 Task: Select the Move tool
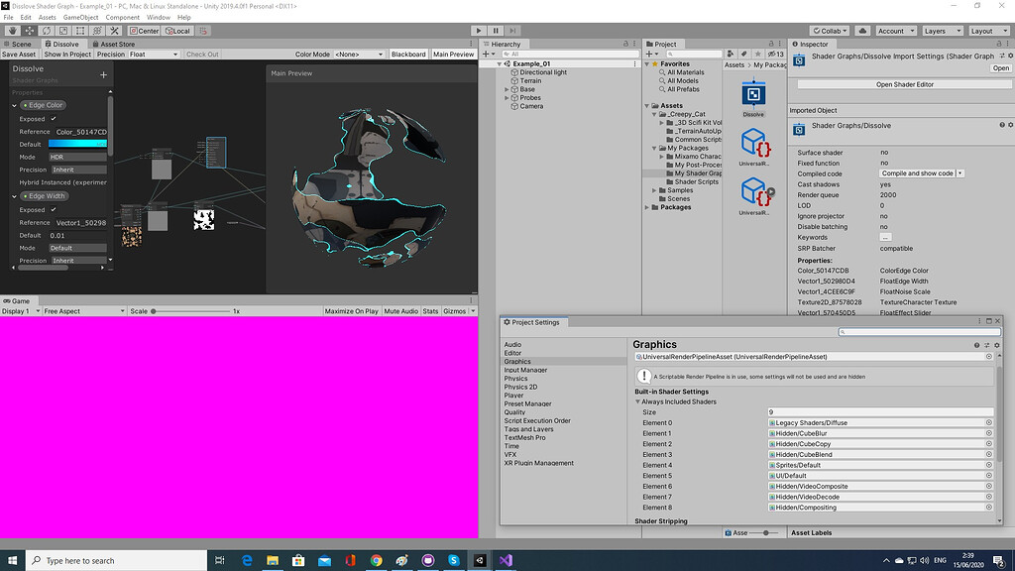coord(29,31)
